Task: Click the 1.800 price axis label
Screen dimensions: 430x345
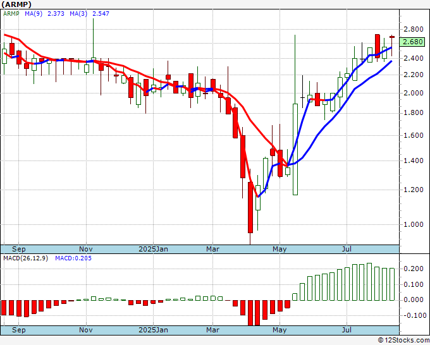Action: pos(414,113)
